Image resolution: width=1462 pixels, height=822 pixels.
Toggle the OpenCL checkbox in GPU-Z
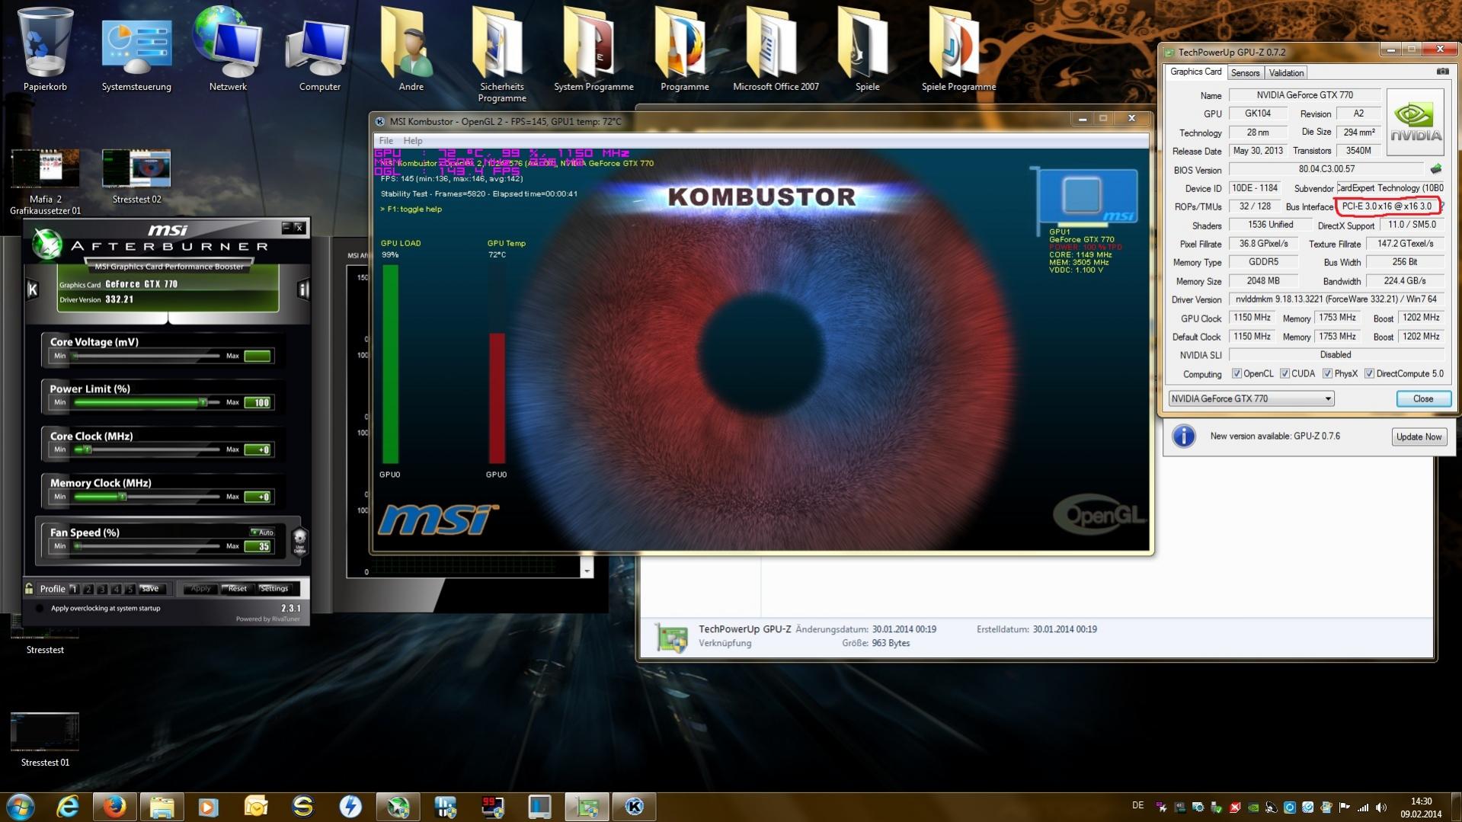point(1236,374)
